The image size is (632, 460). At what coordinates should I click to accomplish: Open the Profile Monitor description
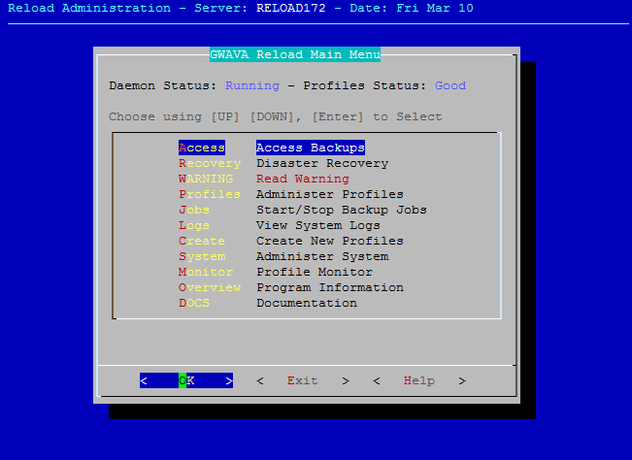tap(315, 273)
